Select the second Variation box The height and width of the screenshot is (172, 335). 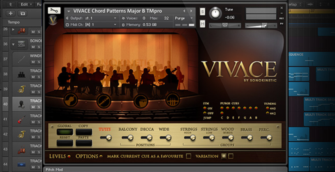click(231, 156)
